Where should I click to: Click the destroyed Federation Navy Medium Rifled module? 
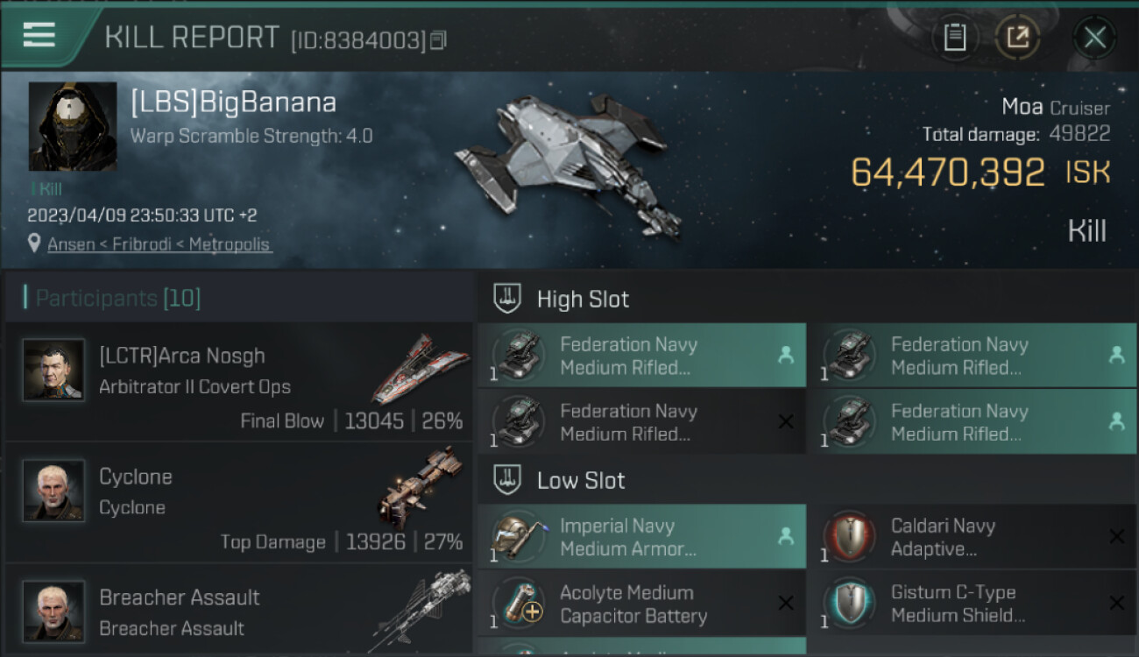pos(641,422)
